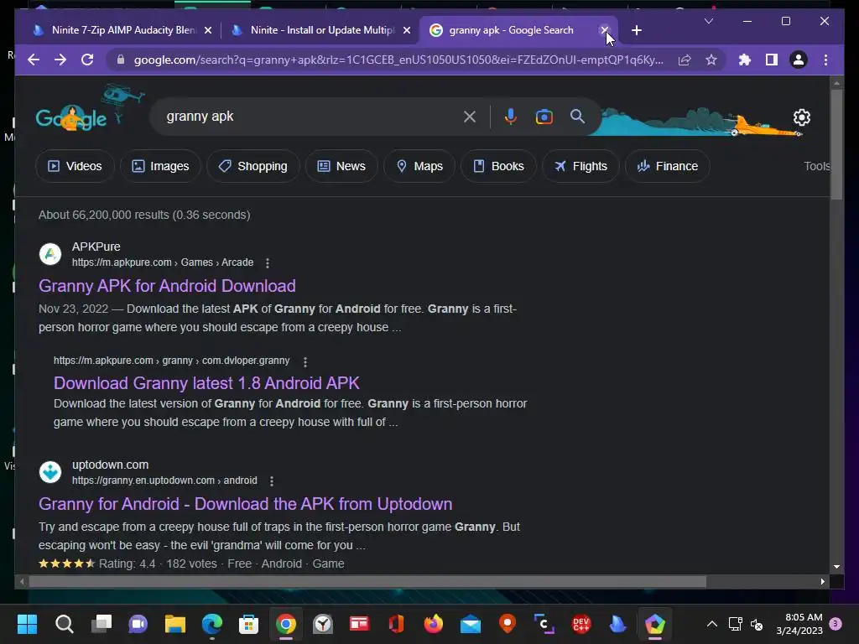The image size is (859, 644).
Task: Click the address bar URL
Action: pyautogui.click(x=398, y=60)
